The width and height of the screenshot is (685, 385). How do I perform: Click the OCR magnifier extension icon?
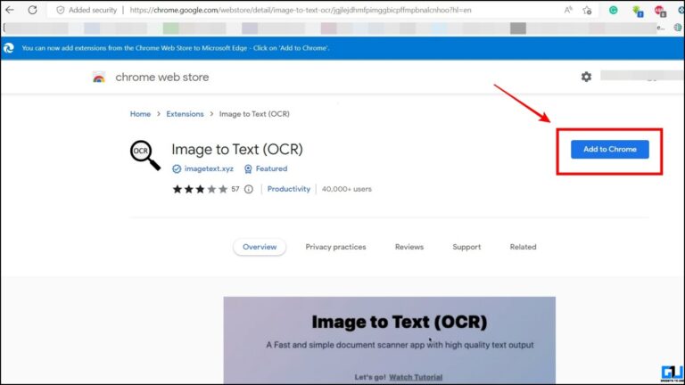(x=145, y=155)
